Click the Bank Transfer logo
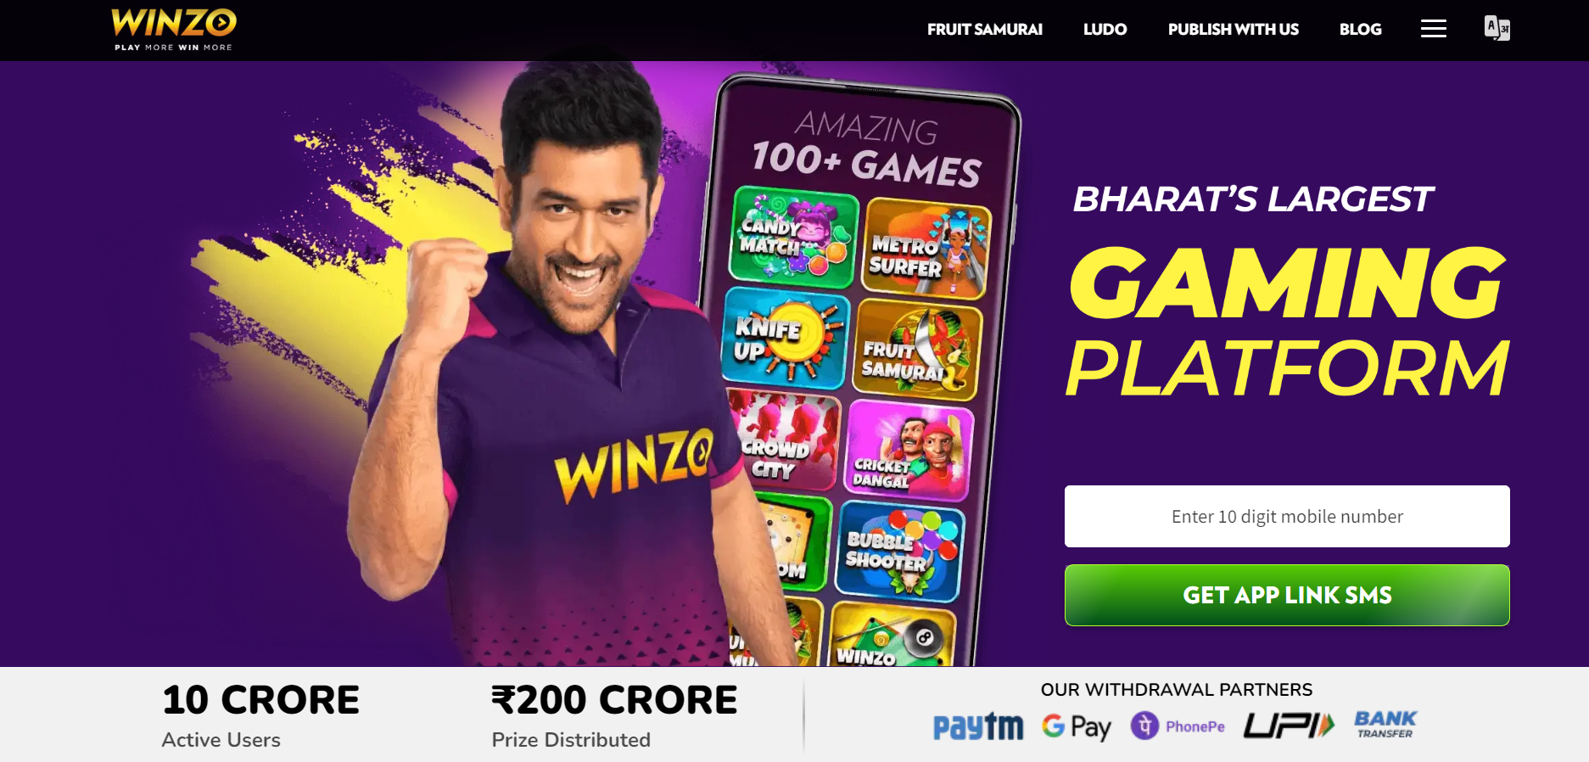The image size is (1589, 762). (x=1385, y=725)
